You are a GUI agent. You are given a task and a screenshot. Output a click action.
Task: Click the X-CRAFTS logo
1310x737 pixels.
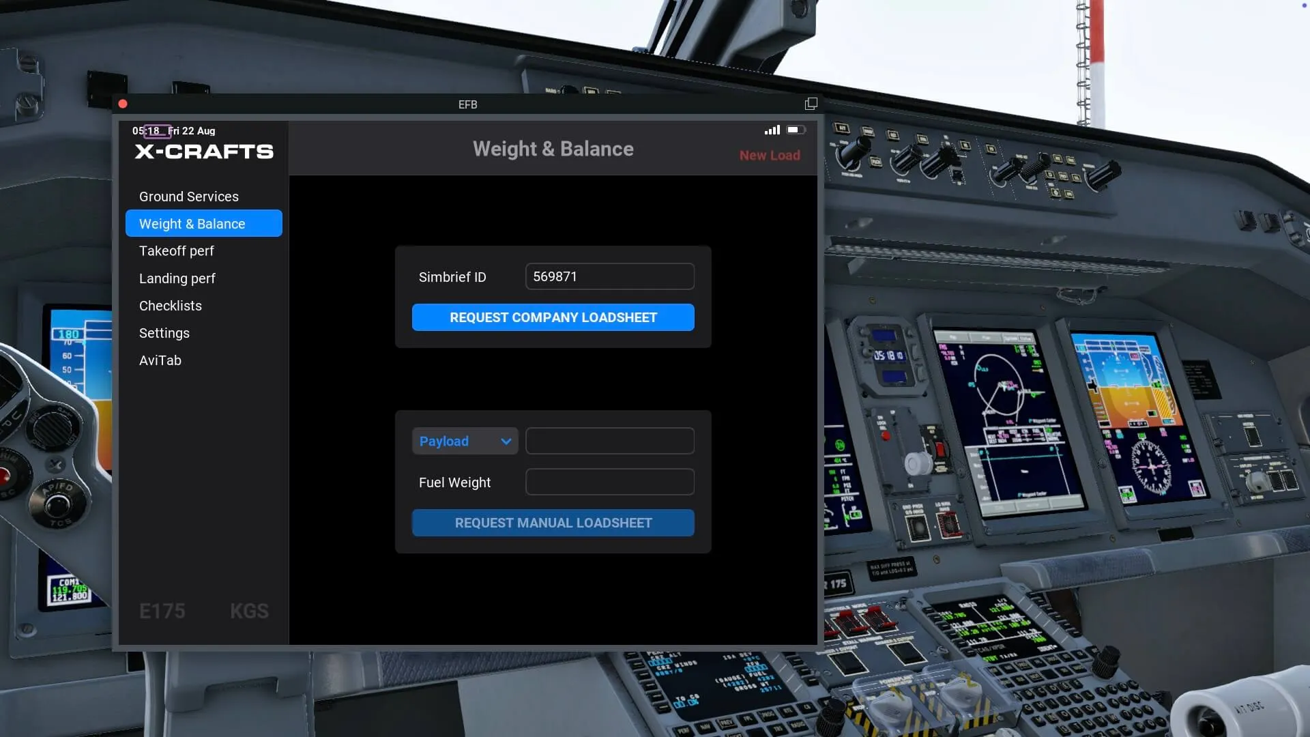[204, 151]
